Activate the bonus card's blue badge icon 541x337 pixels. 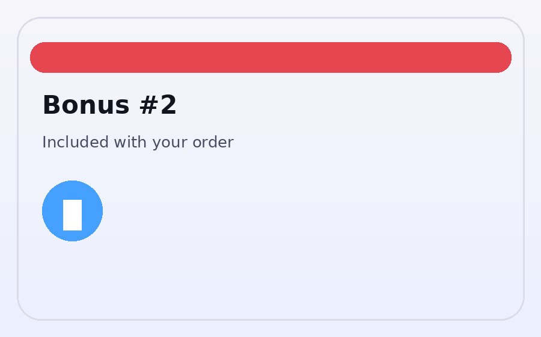pyautogui.click(x=72, y=211)
